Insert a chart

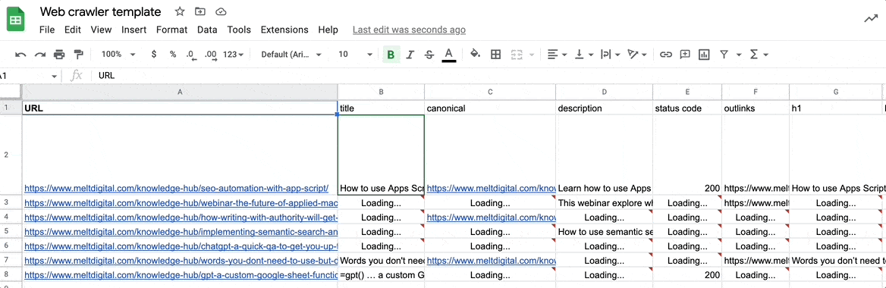(704, 55)
